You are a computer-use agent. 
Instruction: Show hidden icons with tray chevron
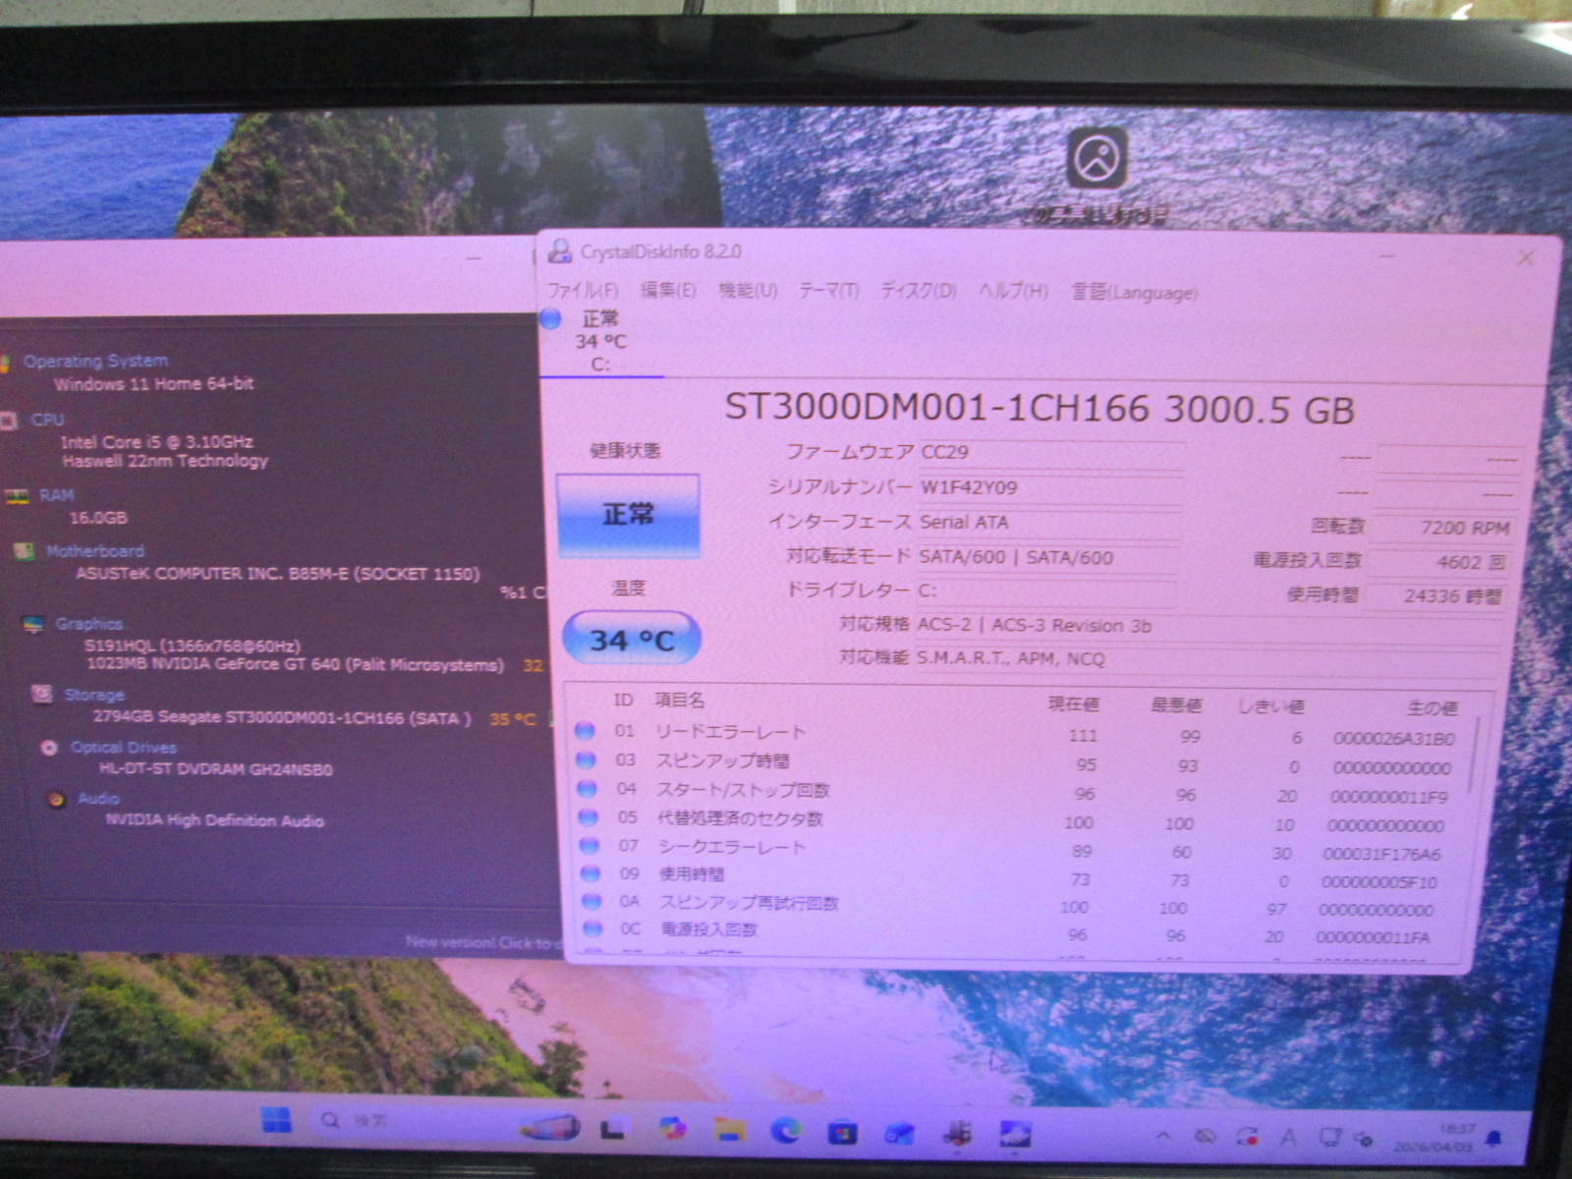coord(1163,1137)
